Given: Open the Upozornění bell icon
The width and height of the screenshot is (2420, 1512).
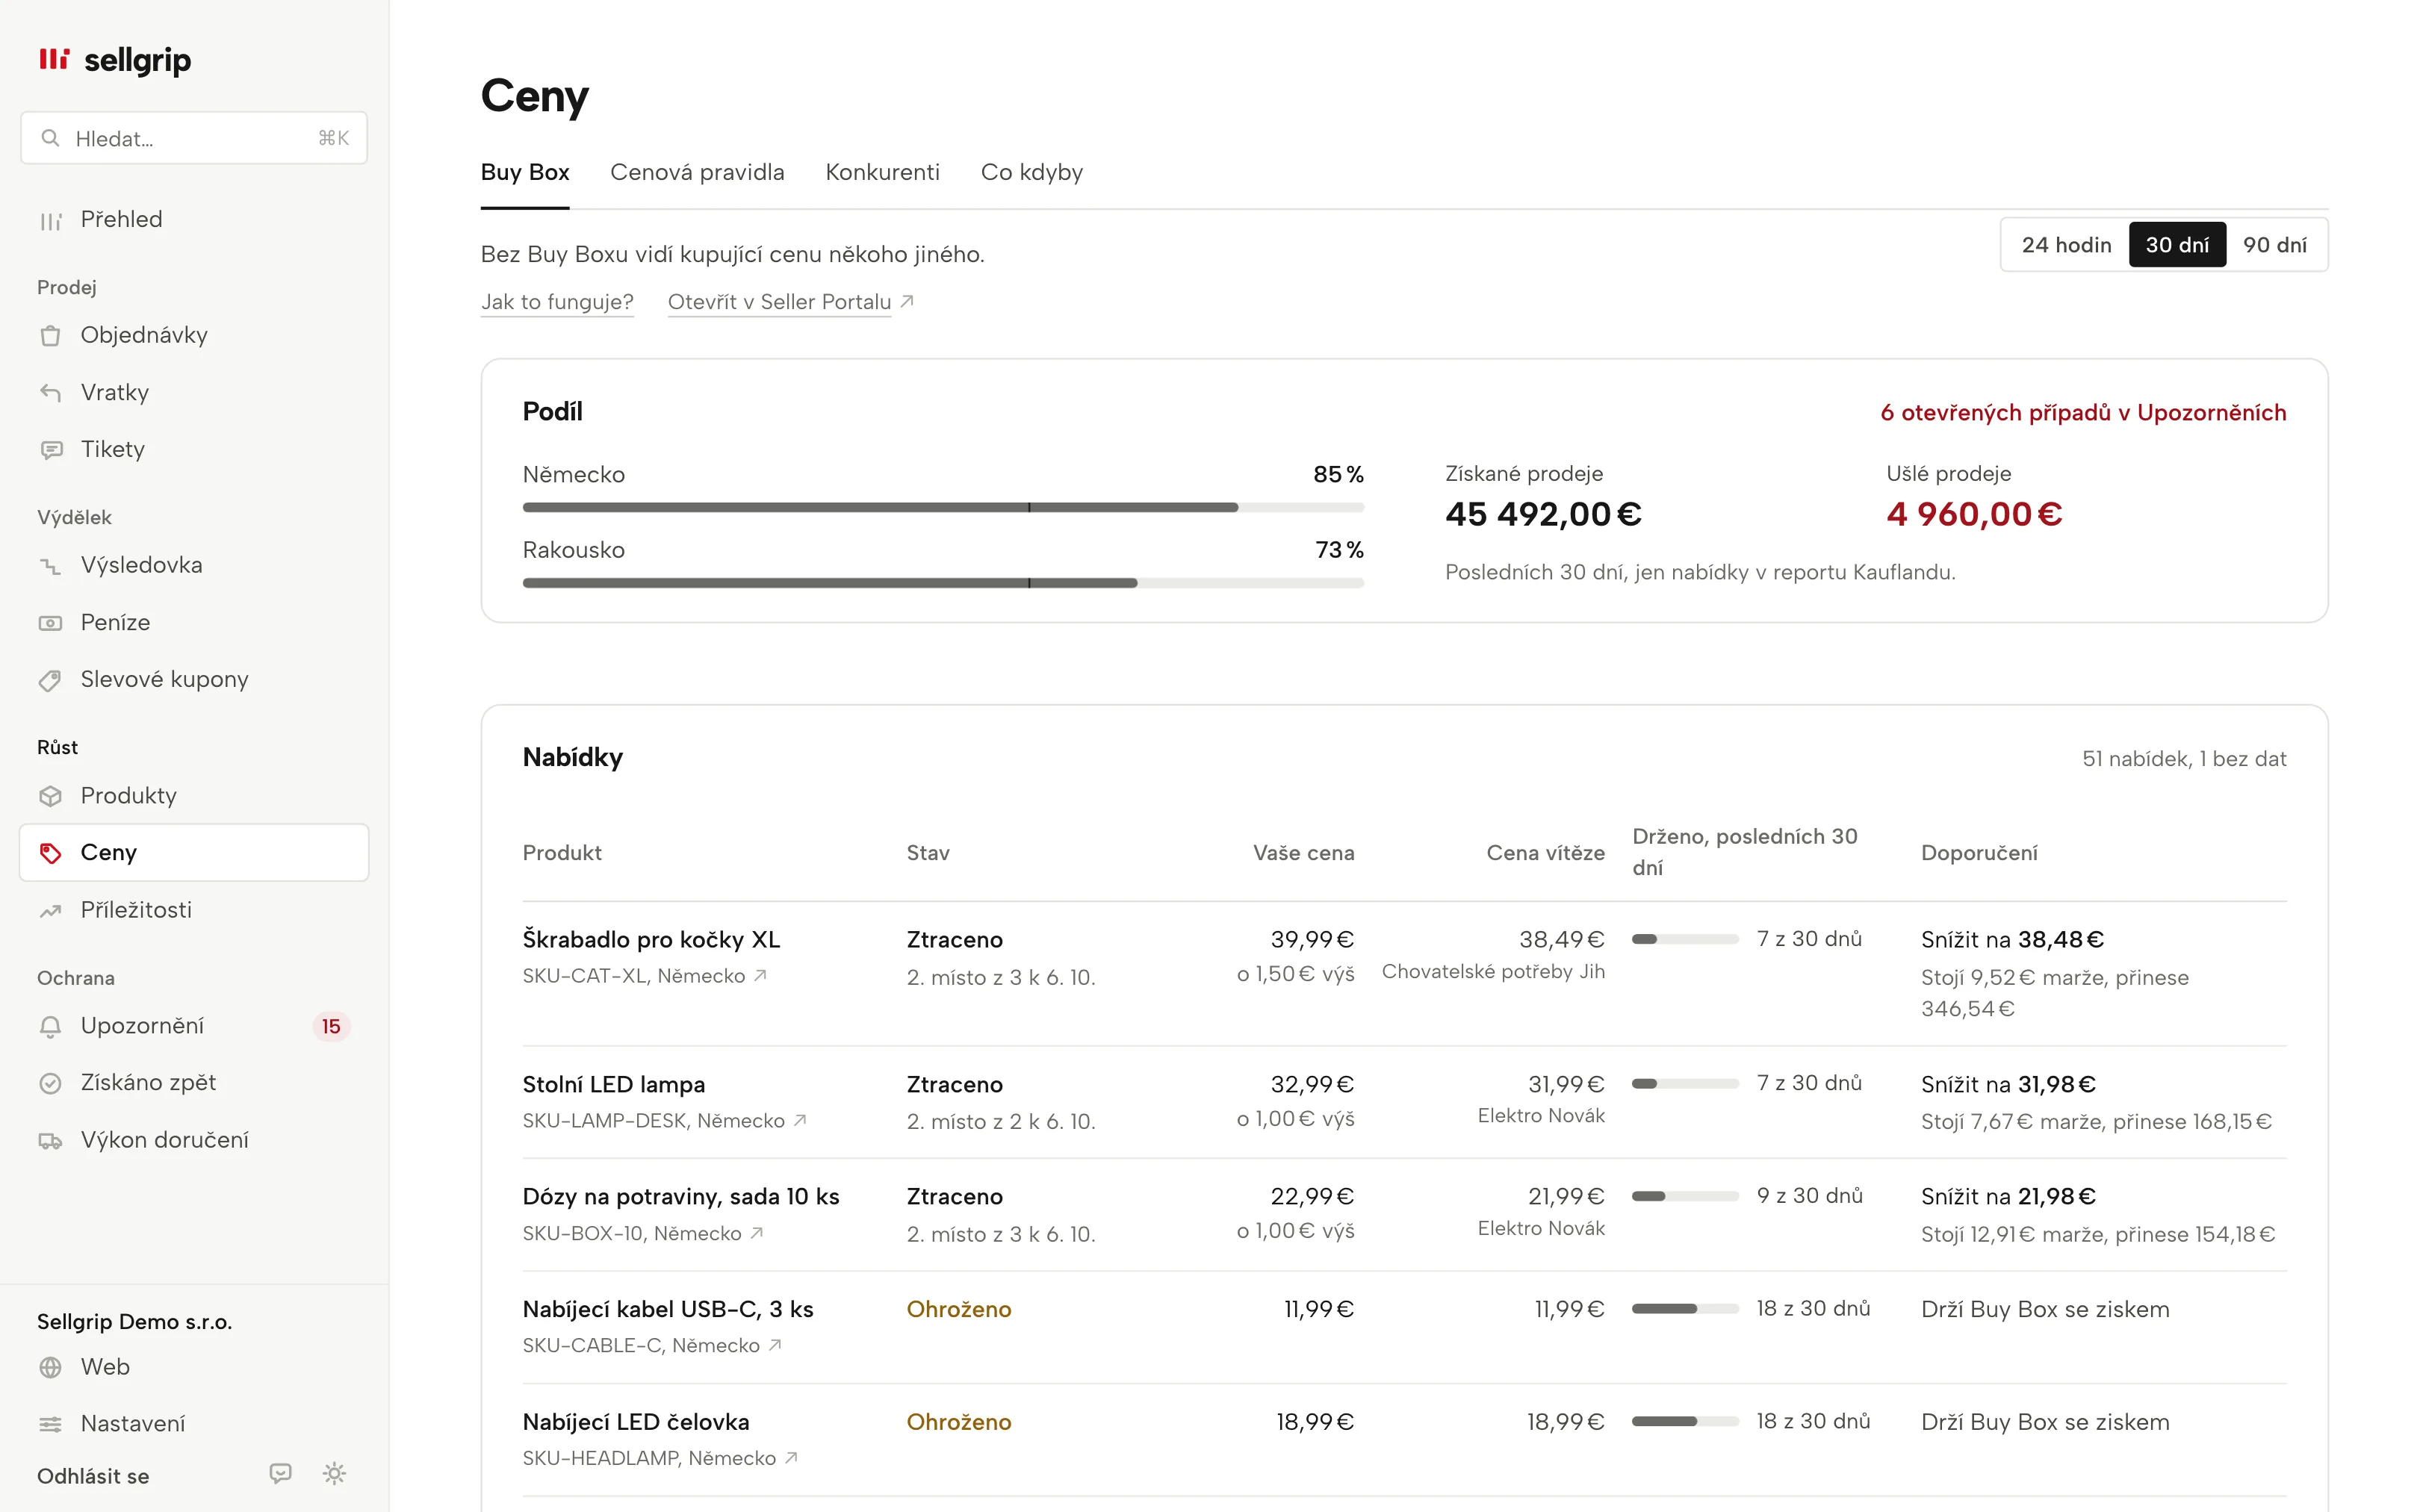Looking at the screenshot, I should [x=50, y=1027].
